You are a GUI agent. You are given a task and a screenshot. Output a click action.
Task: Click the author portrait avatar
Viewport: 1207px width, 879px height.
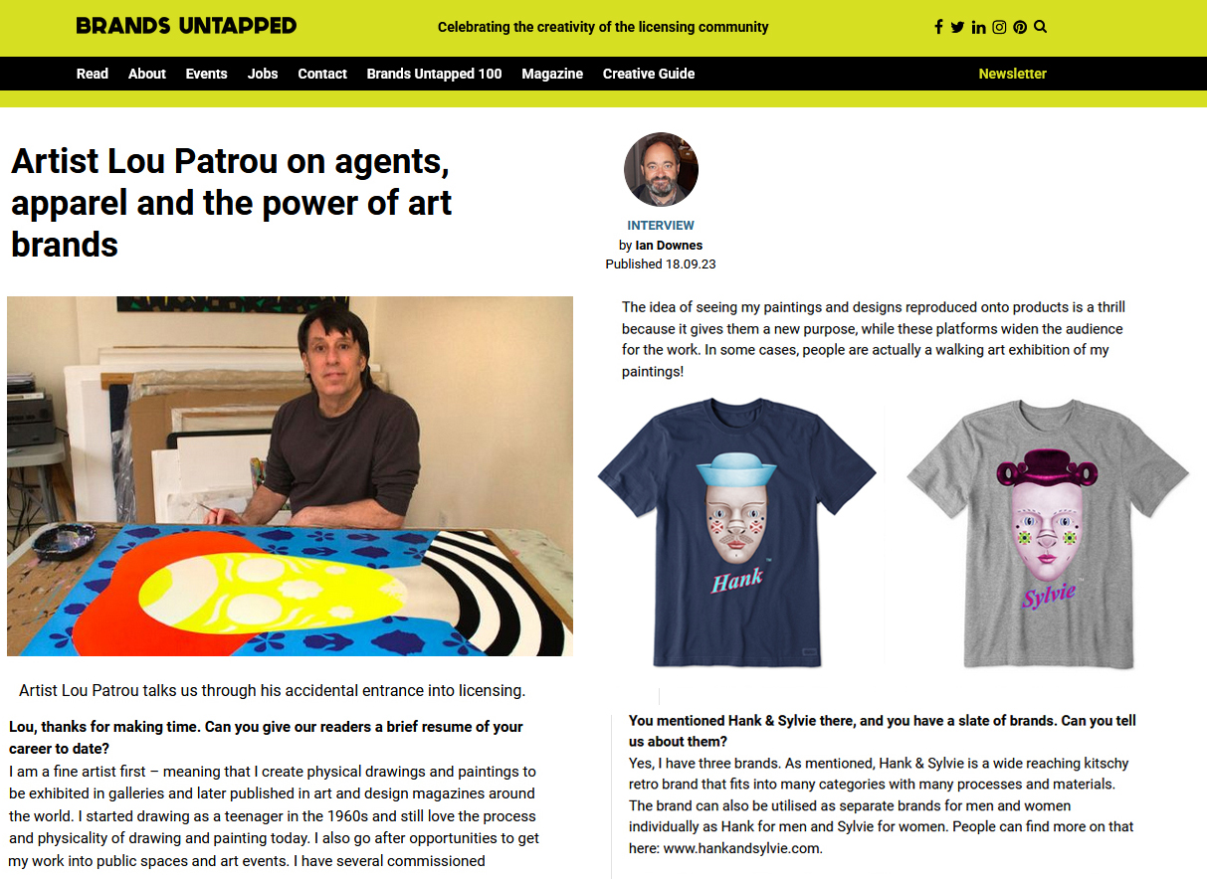click(661, 170)
